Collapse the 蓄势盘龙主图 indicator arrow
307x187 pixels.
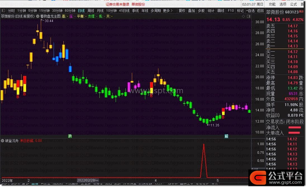click(x=38, y=16)
